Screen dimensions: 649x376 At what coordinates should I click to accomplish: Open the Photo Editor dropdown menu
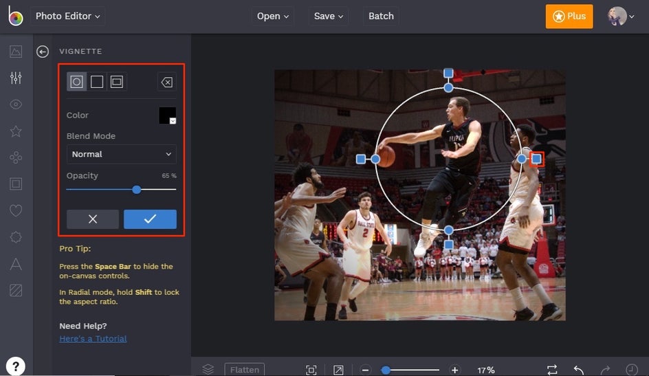pos(68,16)
